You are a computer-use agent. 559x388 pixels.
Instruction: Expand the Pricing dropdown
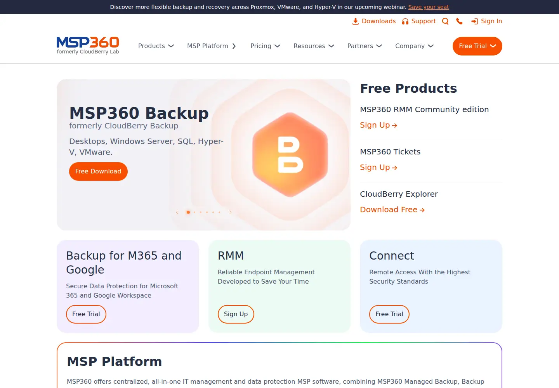coord(266,46)
